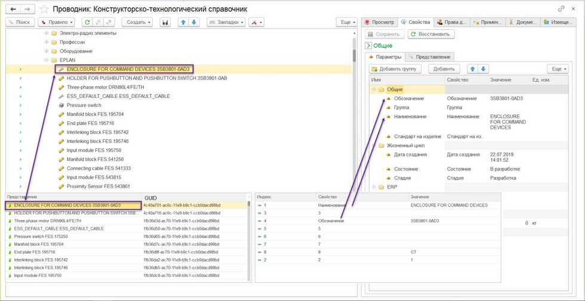The width and height of the screenshot is (585, 301).
Task: Move parameter down in properties panel
Action: (484, 69)
